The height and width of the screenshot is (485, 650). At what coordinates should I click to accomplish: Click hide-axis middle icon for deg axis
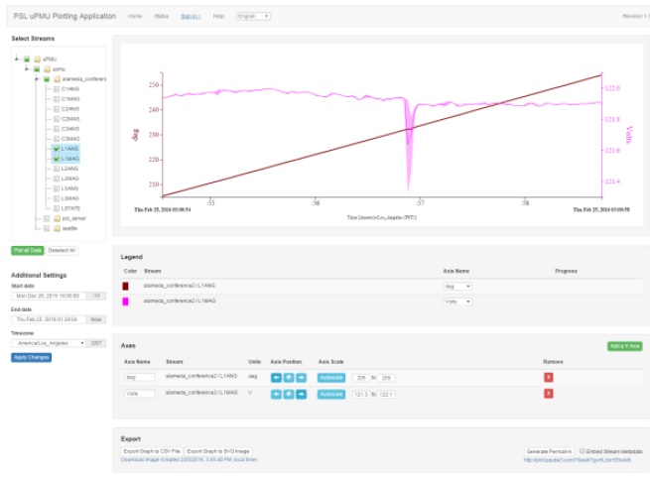[x=289, y=378]
